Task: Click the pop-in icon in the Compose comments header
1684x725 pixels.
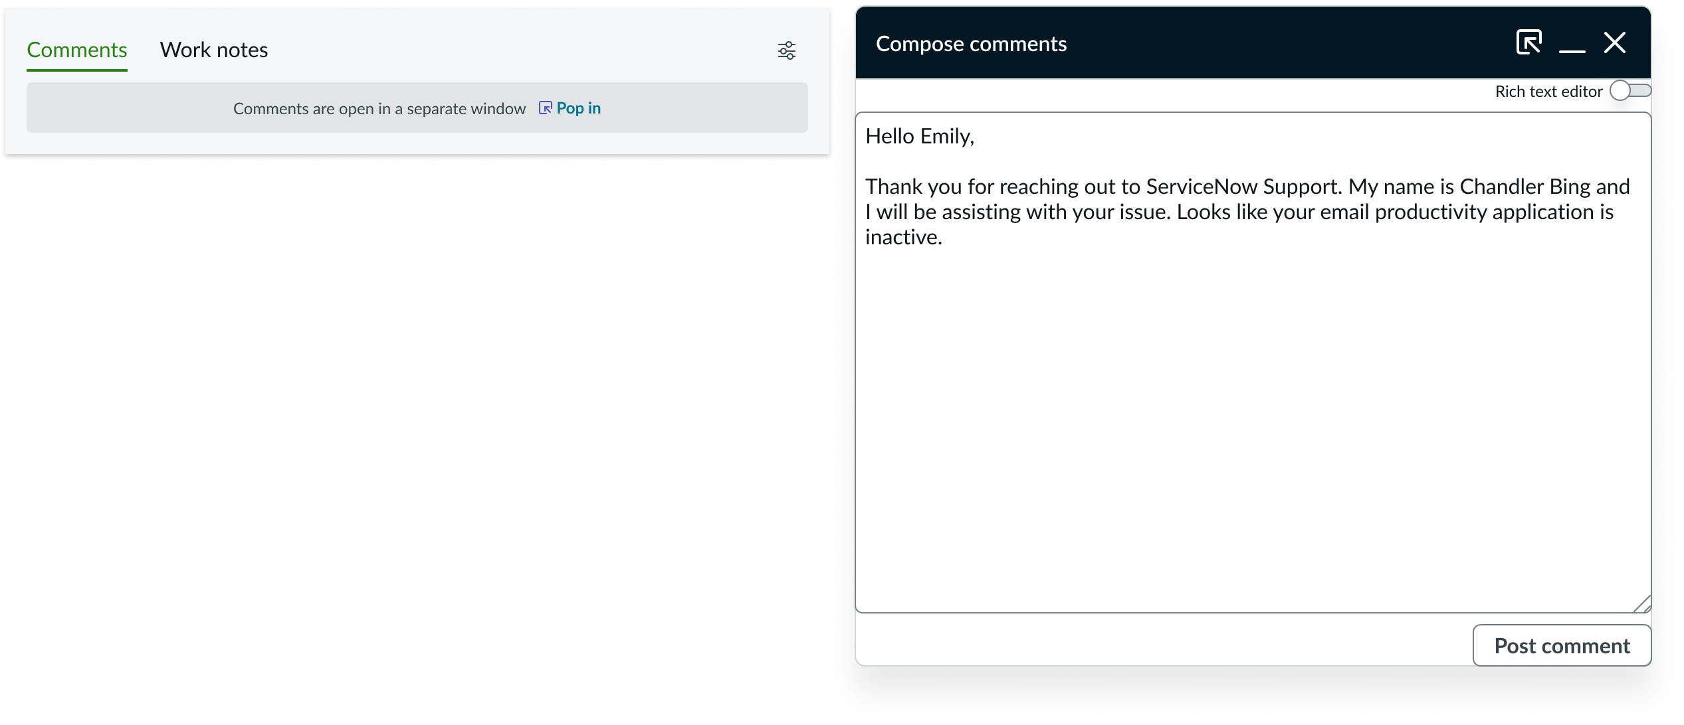Action: pos(1528,42)
